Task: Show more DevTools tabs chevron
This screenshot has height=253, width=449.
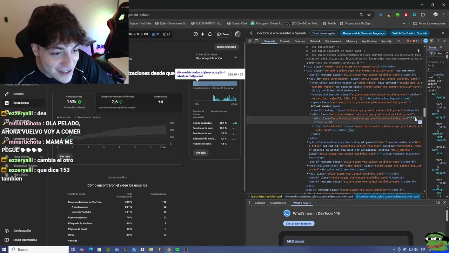Action: click(398, 41)
